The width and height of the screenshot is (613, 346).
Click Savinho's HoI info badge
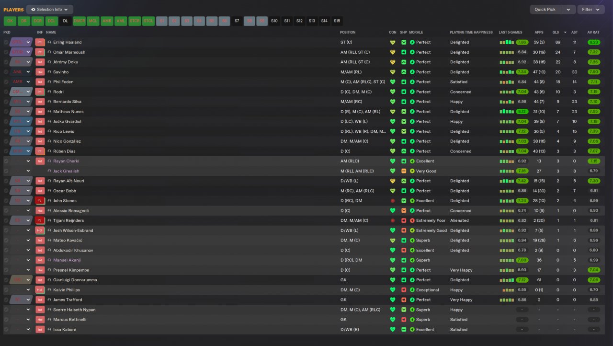point(40,72)
